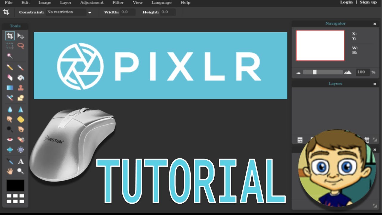382x215 pixels.
Task: Click the trash icon in Layers panel
Action: click(367, 140)
